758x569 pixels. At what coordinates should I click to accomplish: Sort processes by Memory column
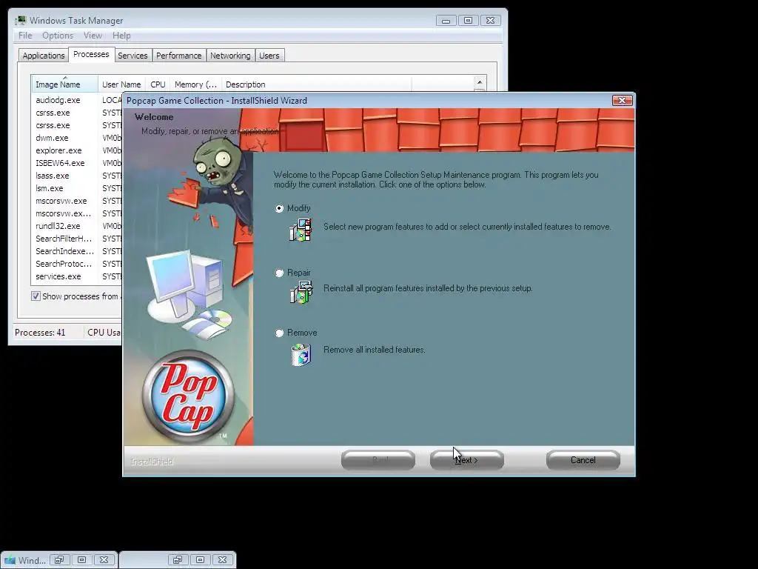point(195,84)
